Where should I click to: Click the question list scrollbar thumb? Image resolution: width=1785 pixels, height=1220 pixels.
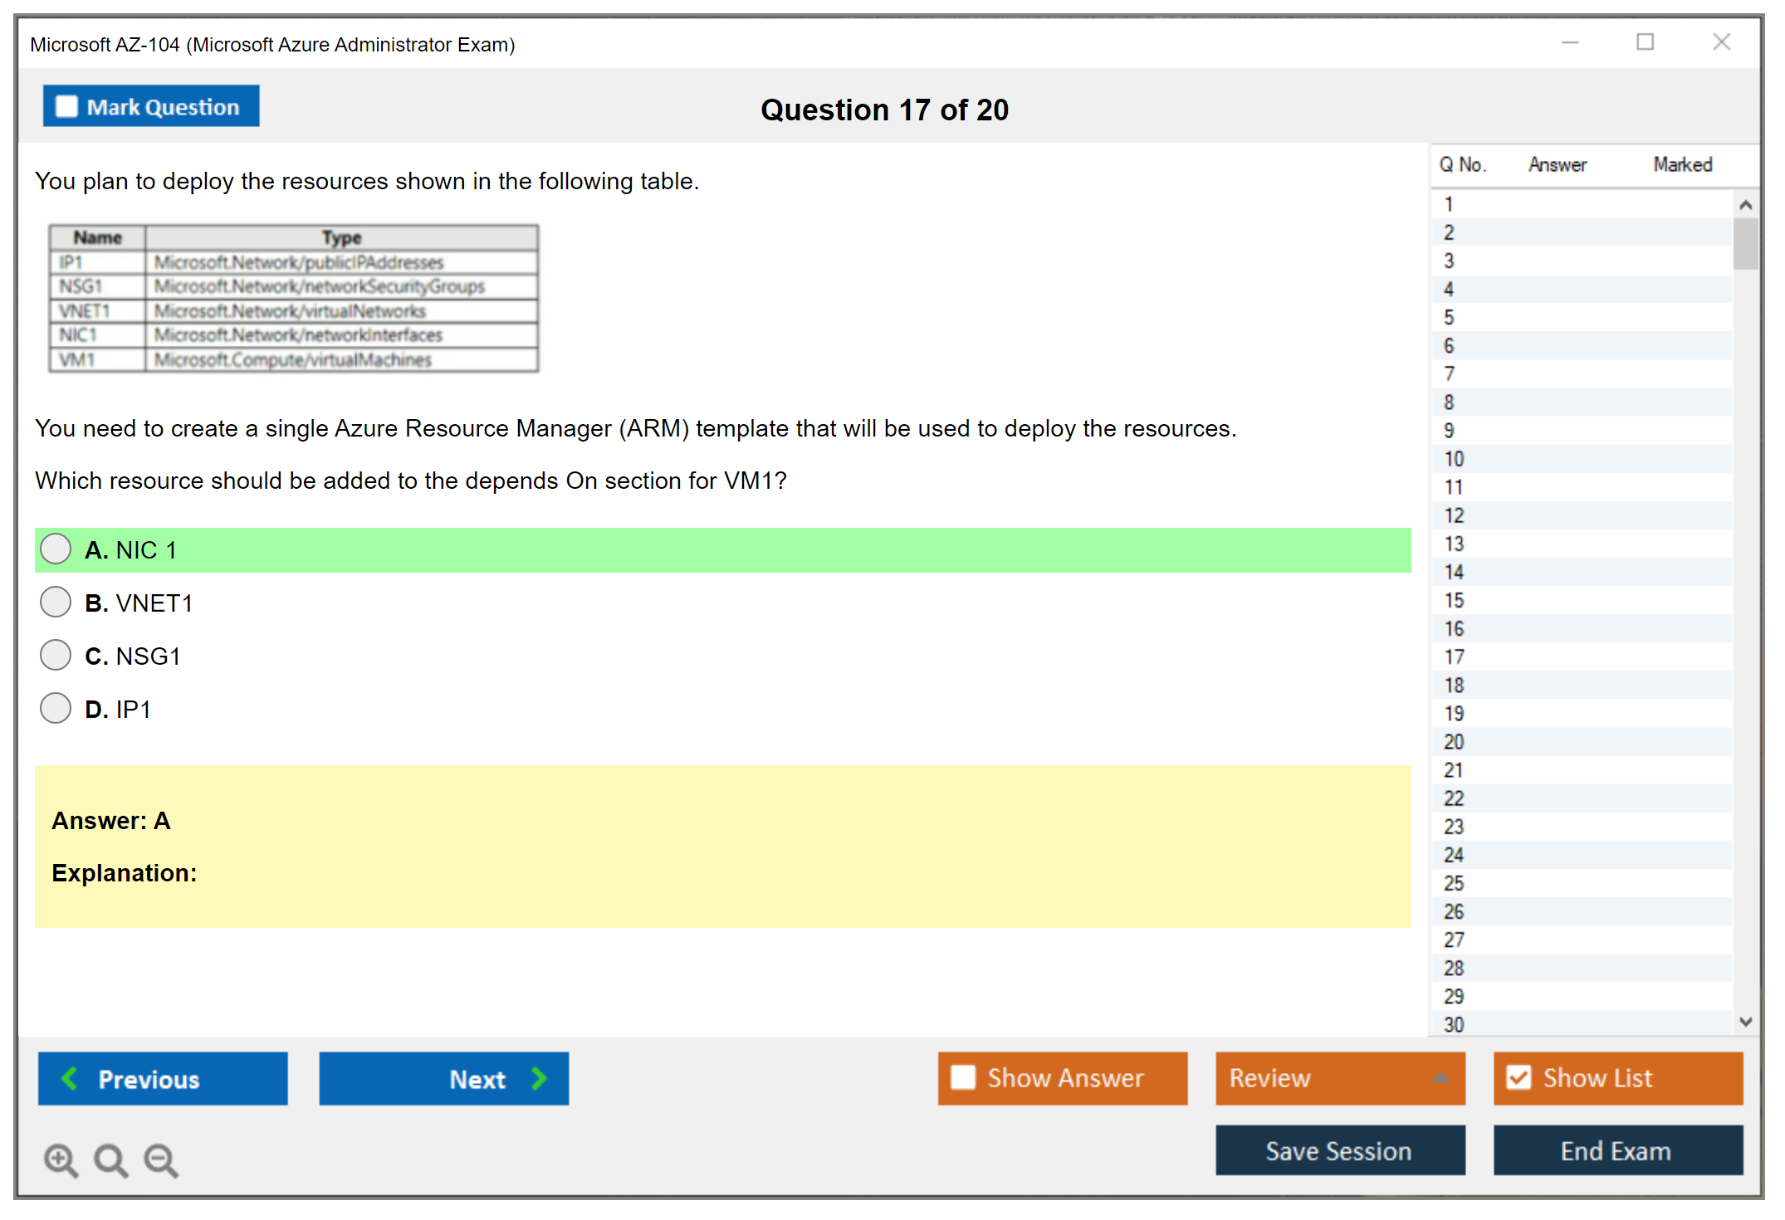coord(1745,242)
